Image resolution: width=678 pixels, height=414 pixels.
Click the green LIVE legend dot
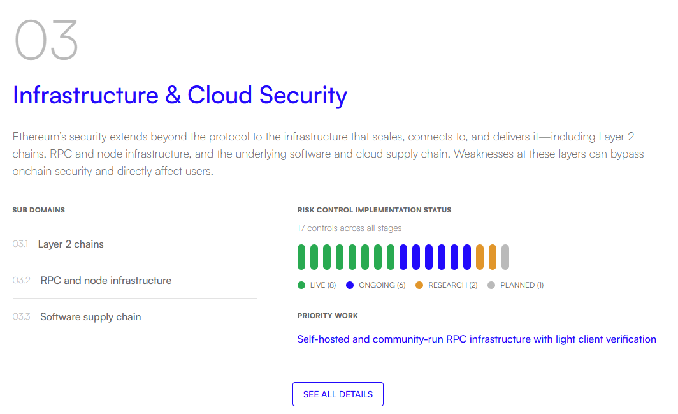(301, 285)
